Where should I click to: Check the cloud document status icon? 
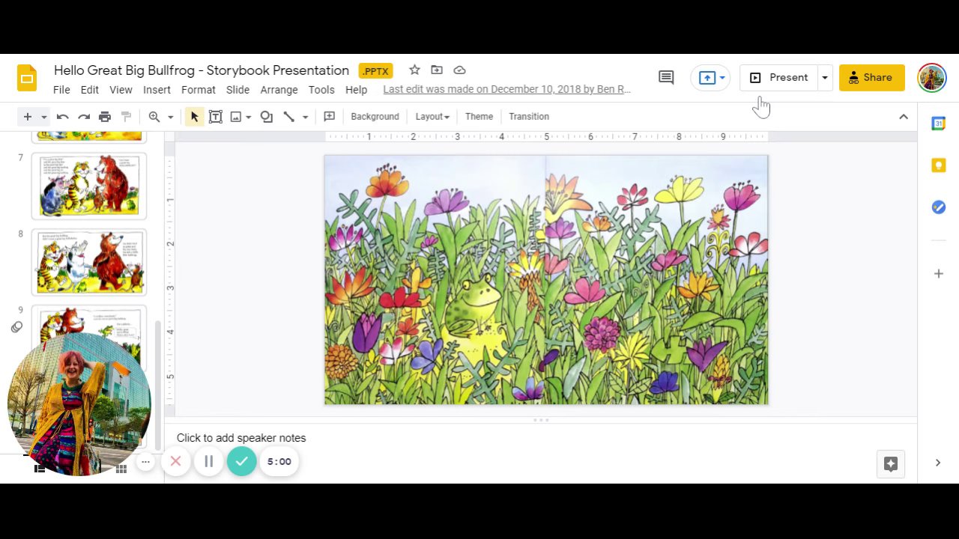(460, 70)
